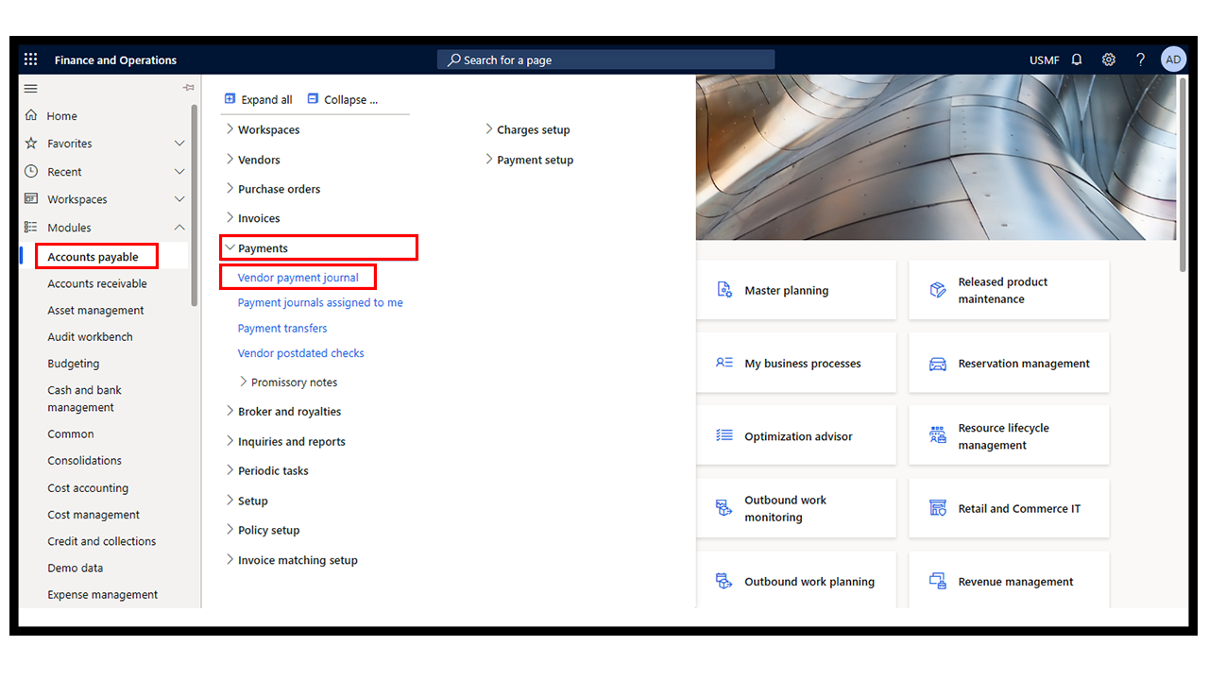Click the USMF company picker
Viewport: 1209px width, 680px height.
[1044, 59]
